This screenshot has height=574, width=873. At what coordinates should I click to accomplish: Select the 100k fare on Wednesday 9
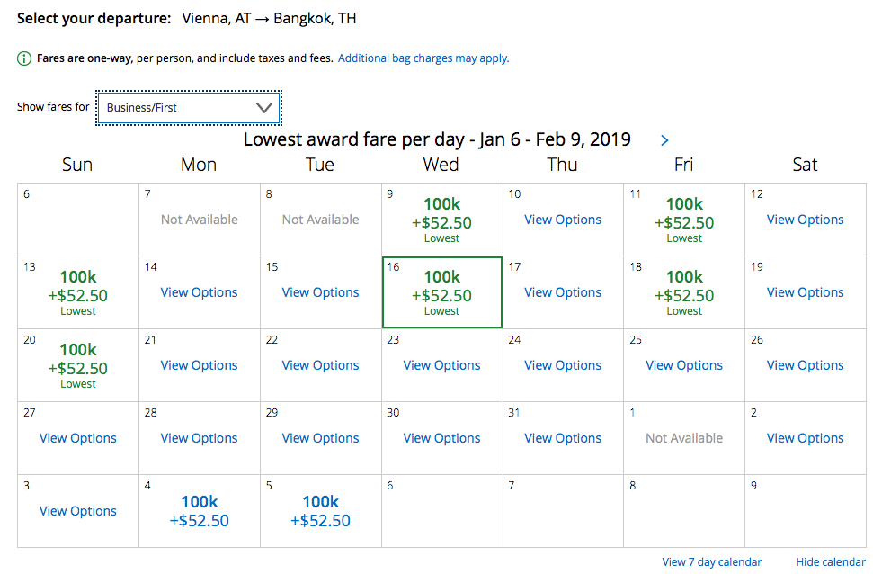[x=441, y=220]
